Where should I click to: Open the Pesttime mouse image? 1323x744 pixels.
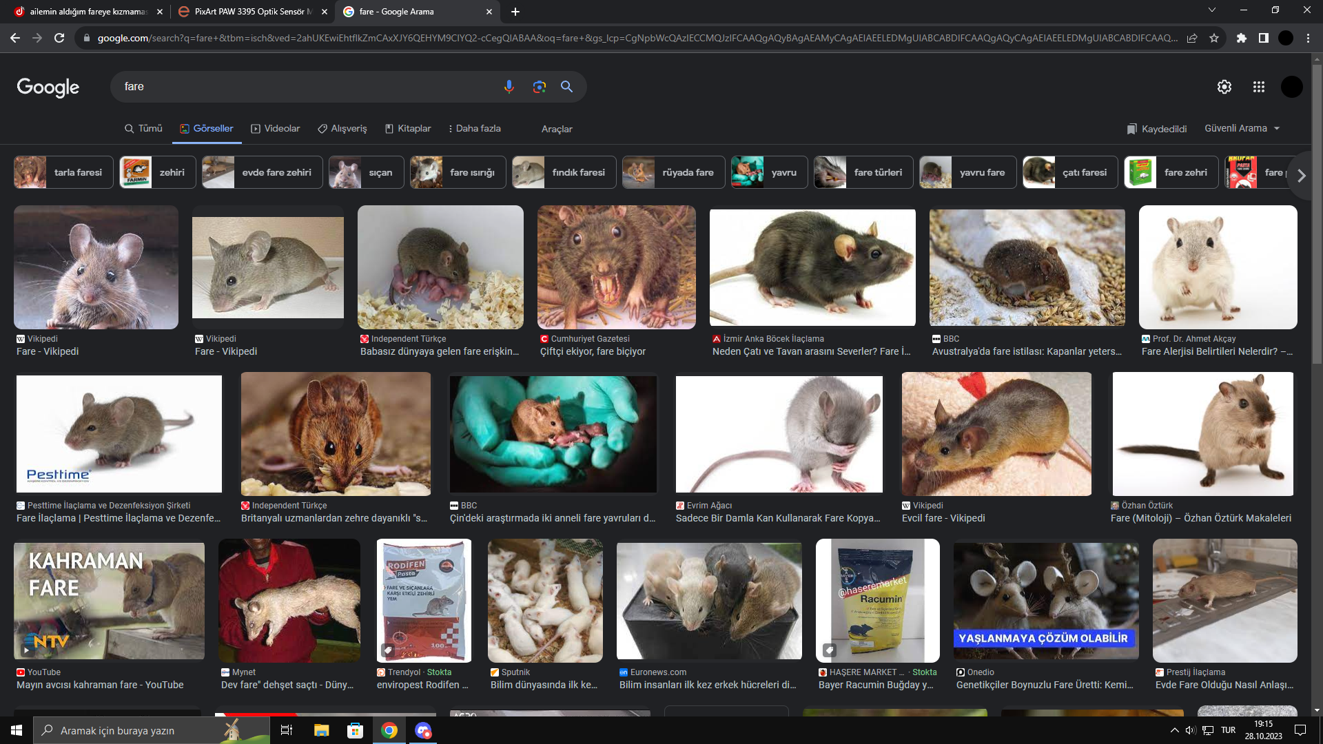tap(119, 434)
